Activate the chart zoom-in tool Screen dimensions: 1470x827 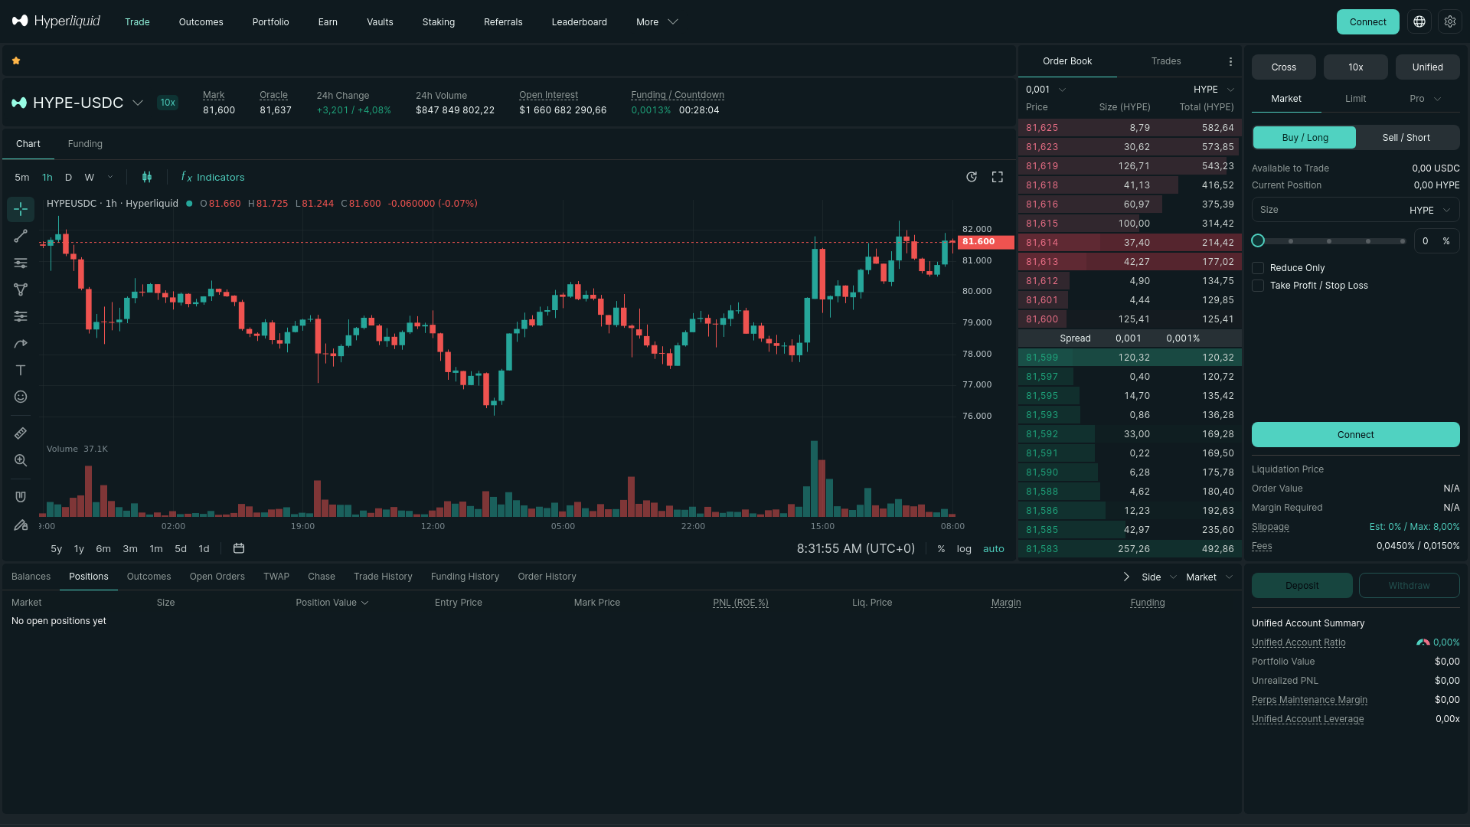[21, 460]
